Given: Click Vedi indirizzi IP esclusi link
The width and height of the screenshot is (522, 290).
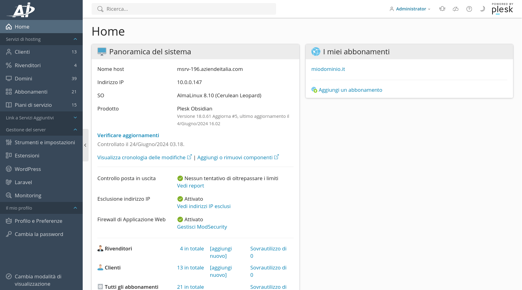Looking at the screenshot, I should (204, 206).
